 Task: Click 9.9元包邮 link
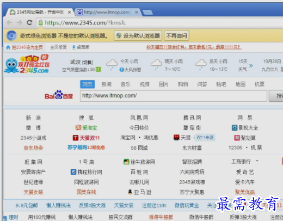(27, 206)
